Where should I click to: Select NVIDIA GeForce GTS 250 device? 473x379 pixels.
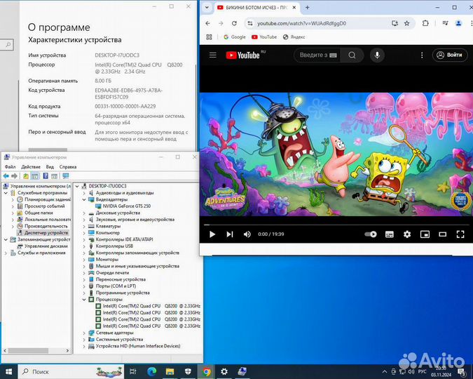click(123, 206)
